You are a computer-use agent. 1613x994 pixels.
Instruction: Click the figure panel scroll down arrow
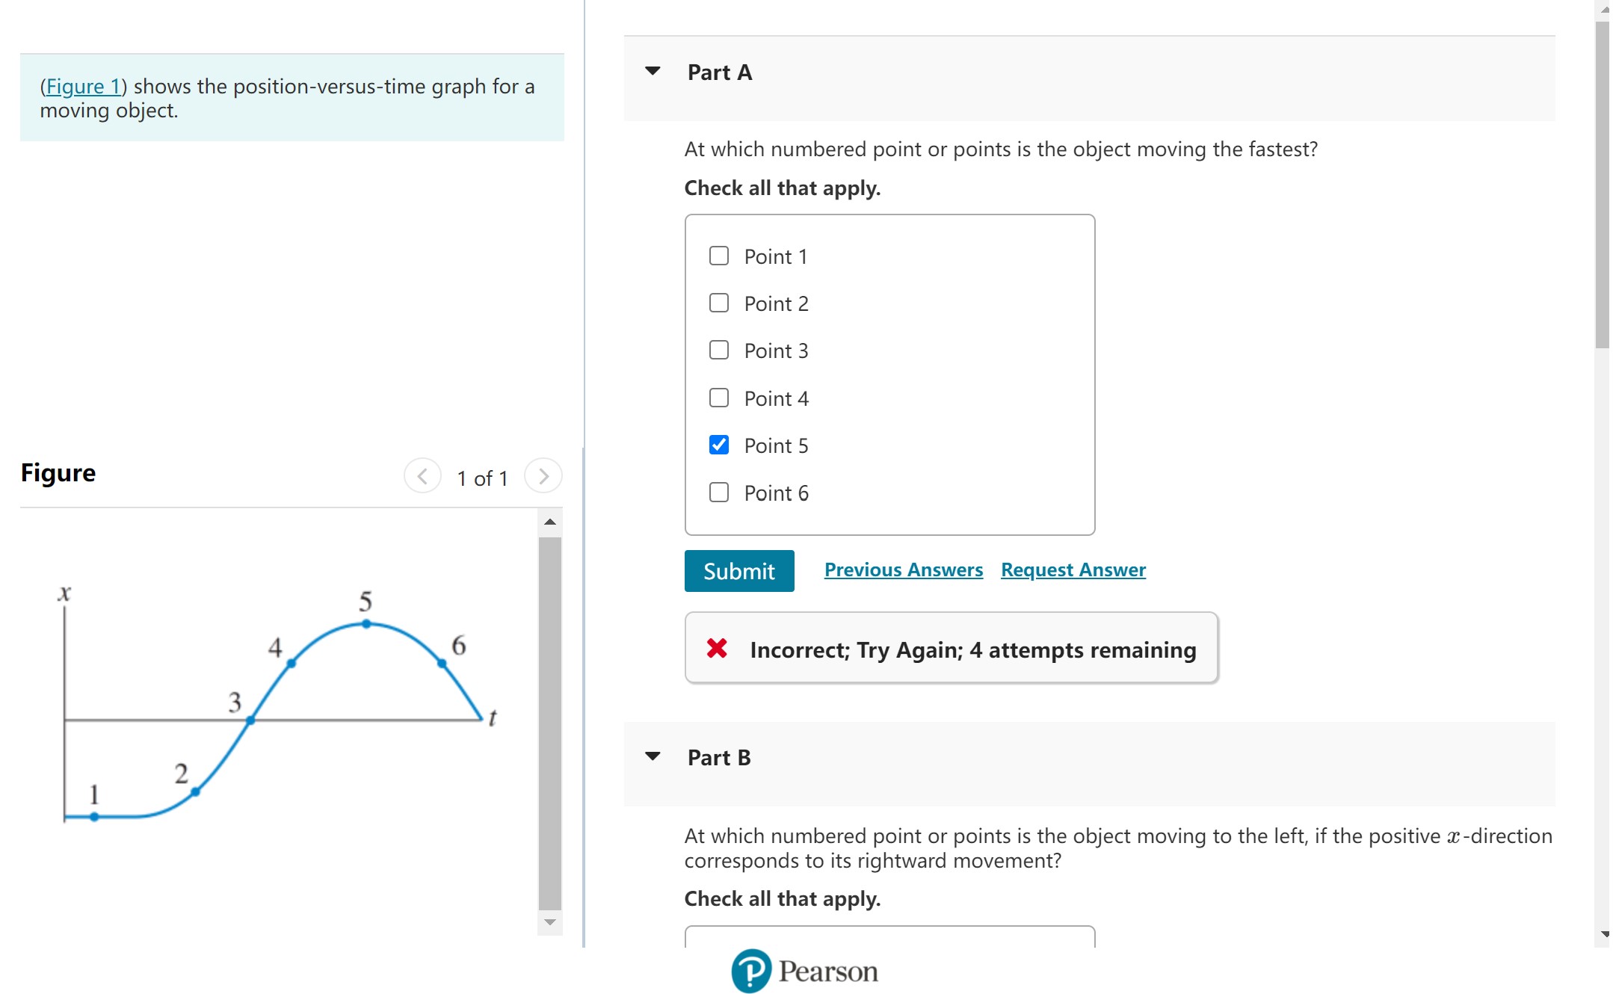tap(550, 922)
